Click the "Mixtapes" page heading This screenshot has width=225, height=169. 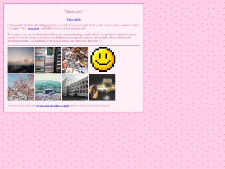[x=74, y=12]
